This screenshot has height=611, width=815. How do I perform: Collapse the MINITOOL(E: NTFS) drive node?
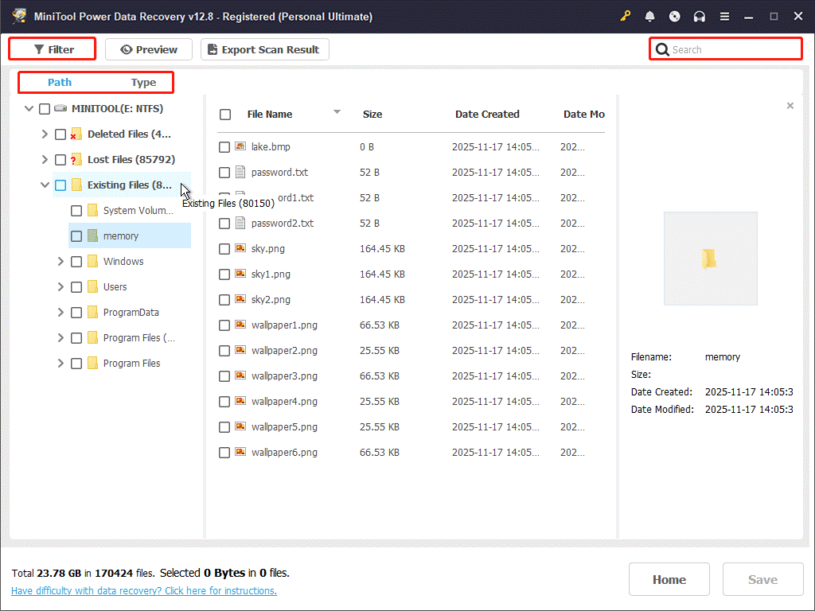click(x=29, y=108)
